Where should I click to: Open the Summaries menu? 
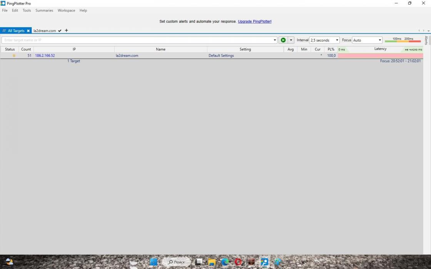pyautogui.click(x=44, y=10)
